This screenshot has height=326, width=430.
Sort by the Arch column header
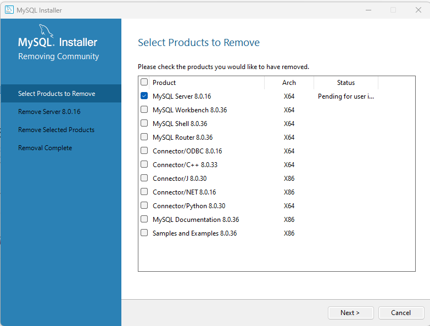289,83
